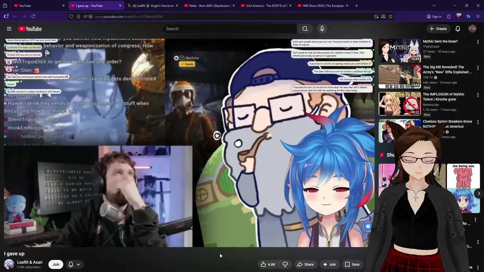This screenshot has height=272, width=484.
Task: Open options for IMPLOSION of Mythic Talent video
Action: point(478,95)
